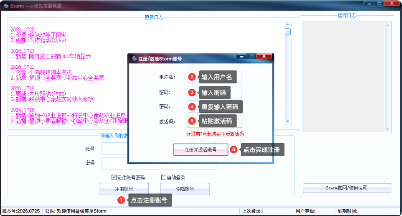The width and height of the screenshot is (402, 216).
Task: Open the 还没有?点我购买正版激活码 link
Action: click(x=215, y=134)
